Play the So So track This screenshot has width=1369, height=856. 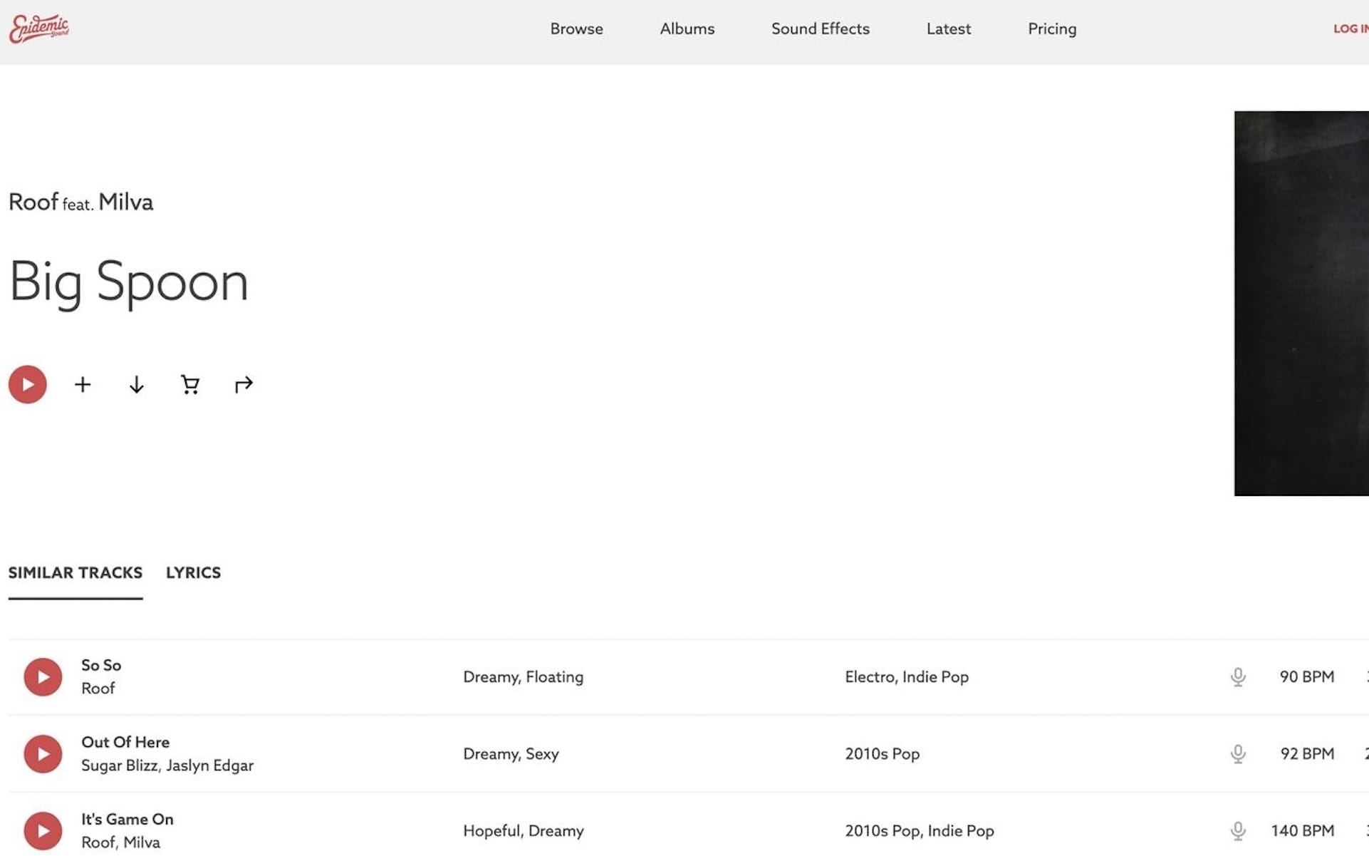(x=43, y=677)
